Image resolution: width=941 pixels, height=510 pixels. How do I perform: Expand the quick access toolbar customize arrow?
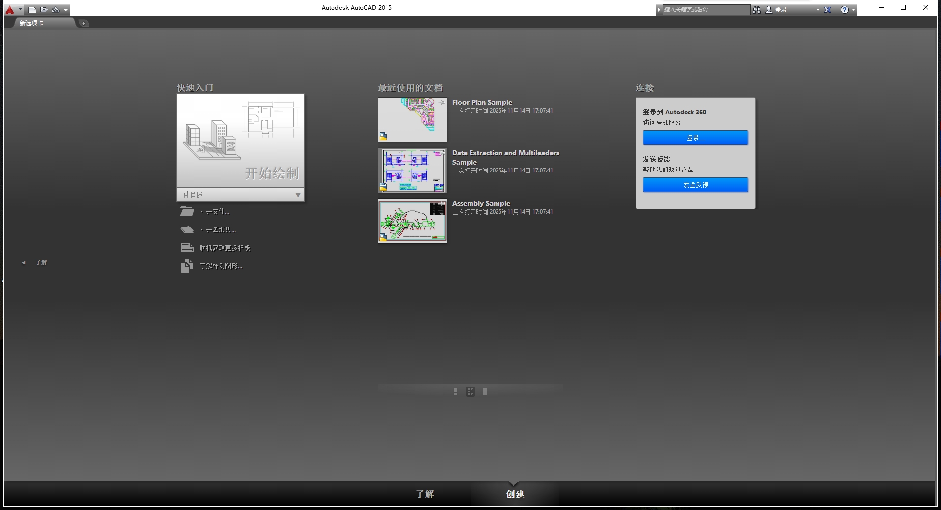pyautogui.click(x=66, y=10)
